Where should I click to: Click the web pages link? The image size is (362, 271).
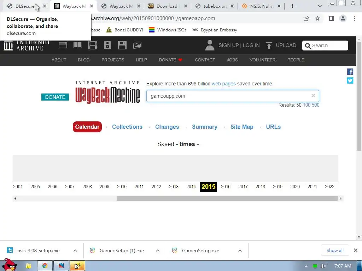[x=224, y=84]
